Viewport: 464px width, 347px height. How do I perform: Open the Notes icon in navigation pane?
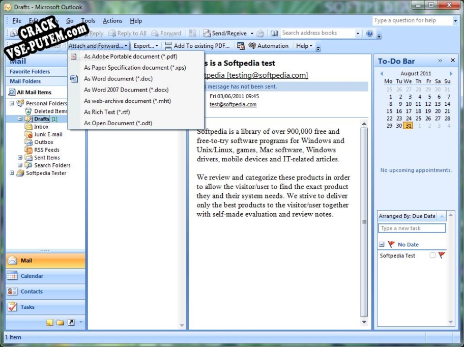[50, 322]
